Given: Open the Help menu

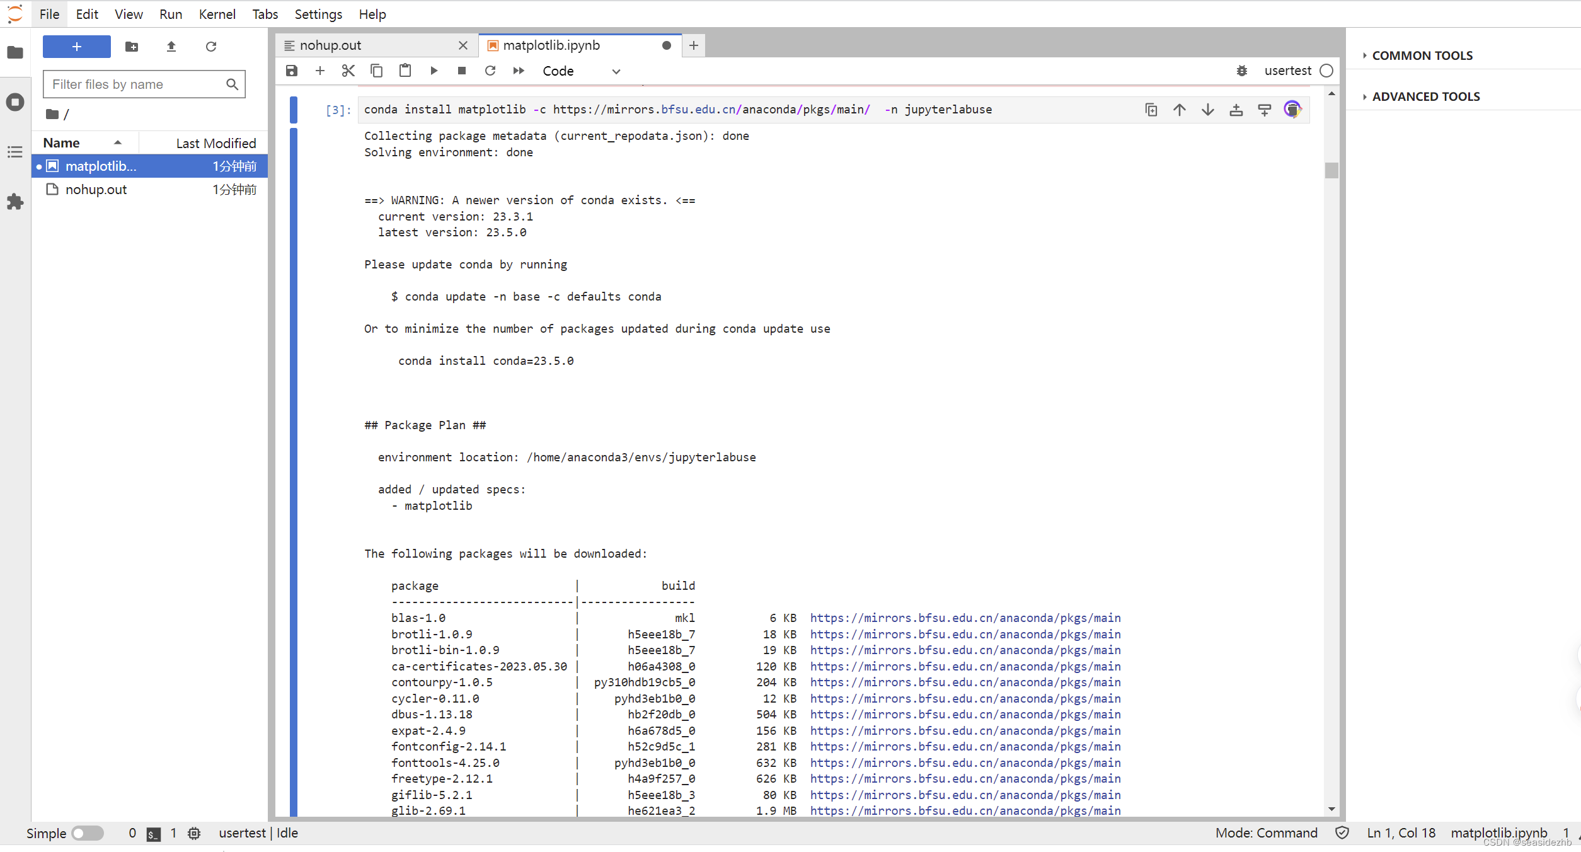Looking at the screenshot, I should [x=372, y=14].
